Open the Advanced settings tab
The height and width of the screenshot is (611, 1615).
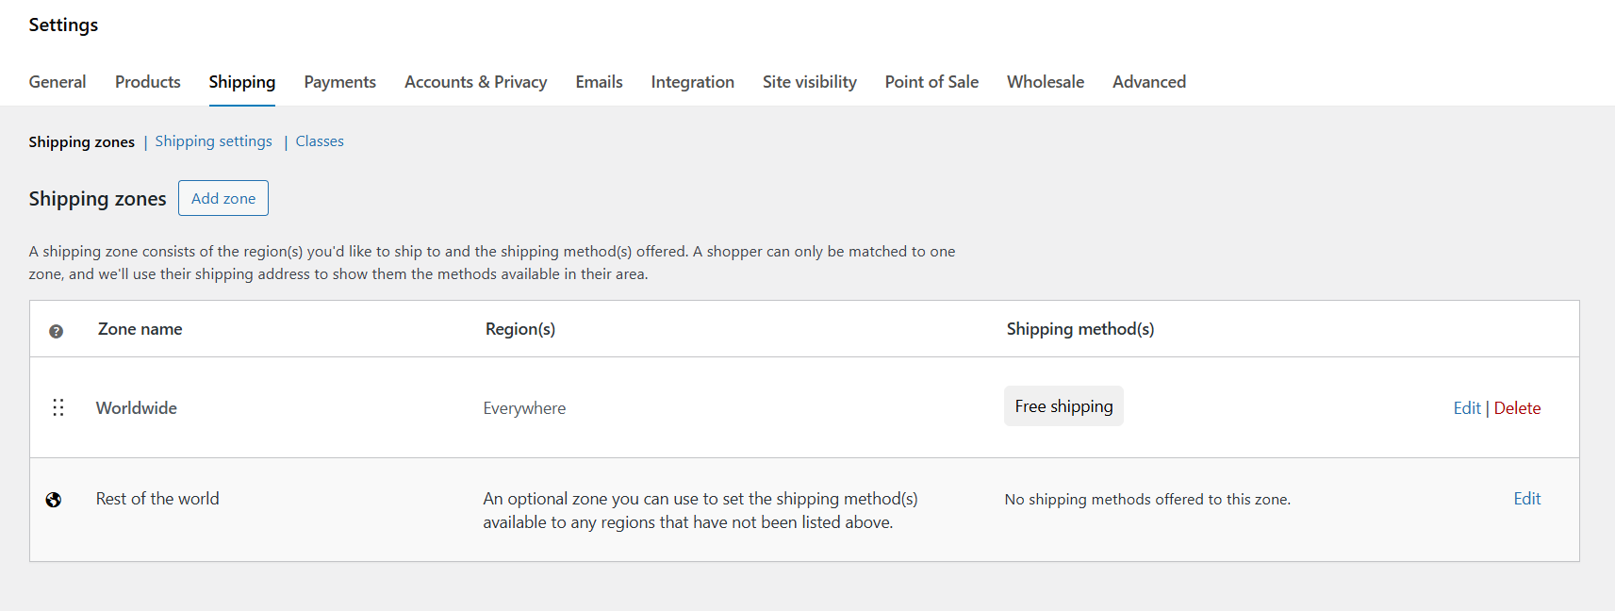pos(1149,82)
